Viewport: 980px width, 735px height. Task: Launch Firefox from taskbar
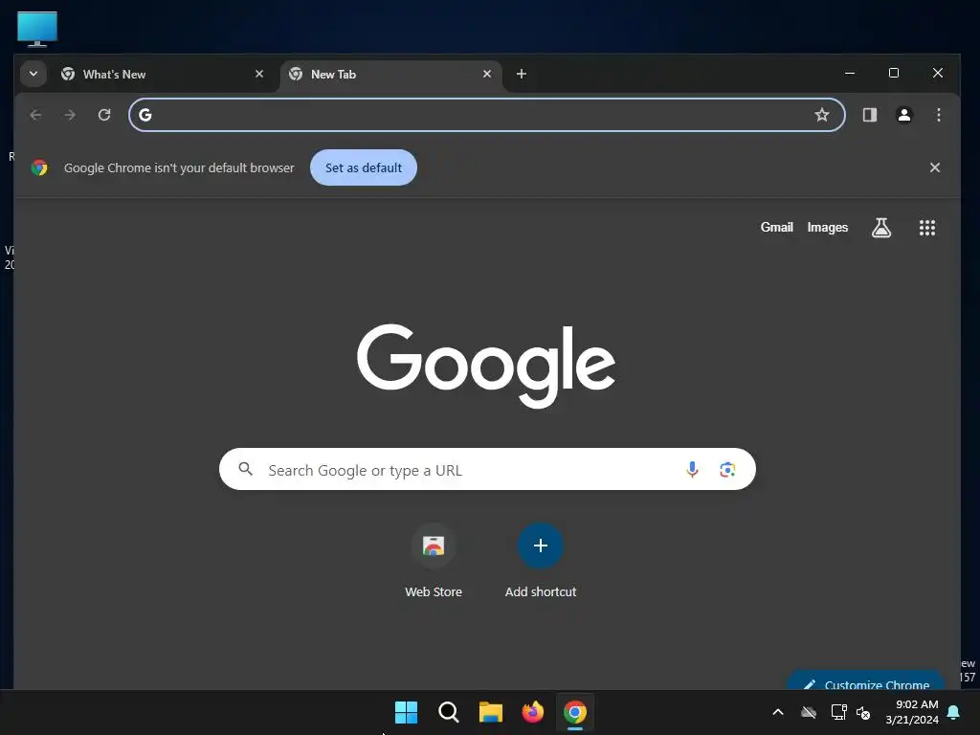click(532, 712)
